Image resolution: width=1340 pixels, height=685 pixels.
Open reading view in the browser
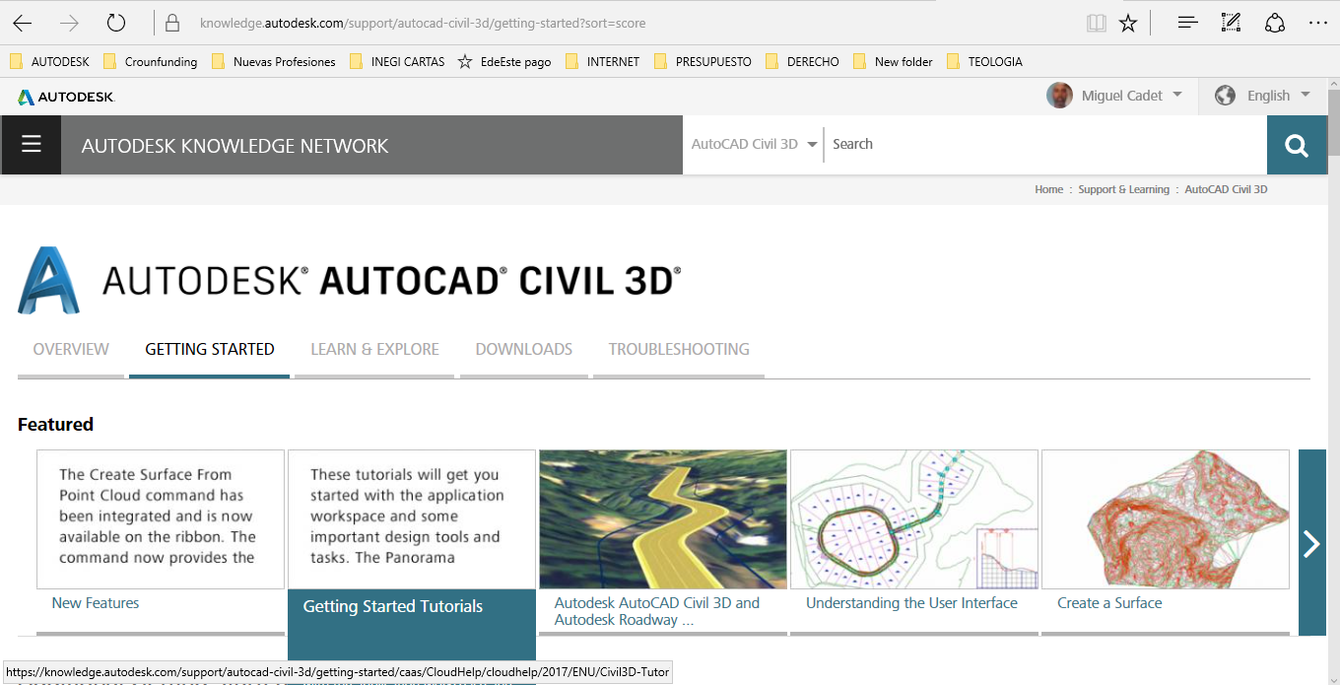tap(1096, 23)
